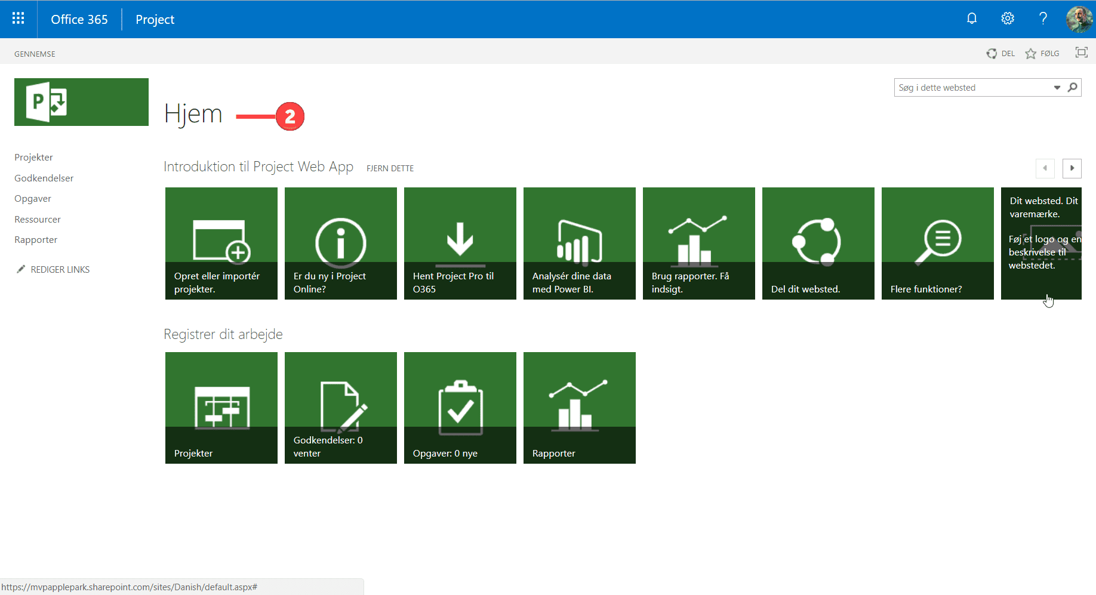Screen dimensions: 1096x595
Task: Click the Del (share) icon button
Action: point(1000,54)
